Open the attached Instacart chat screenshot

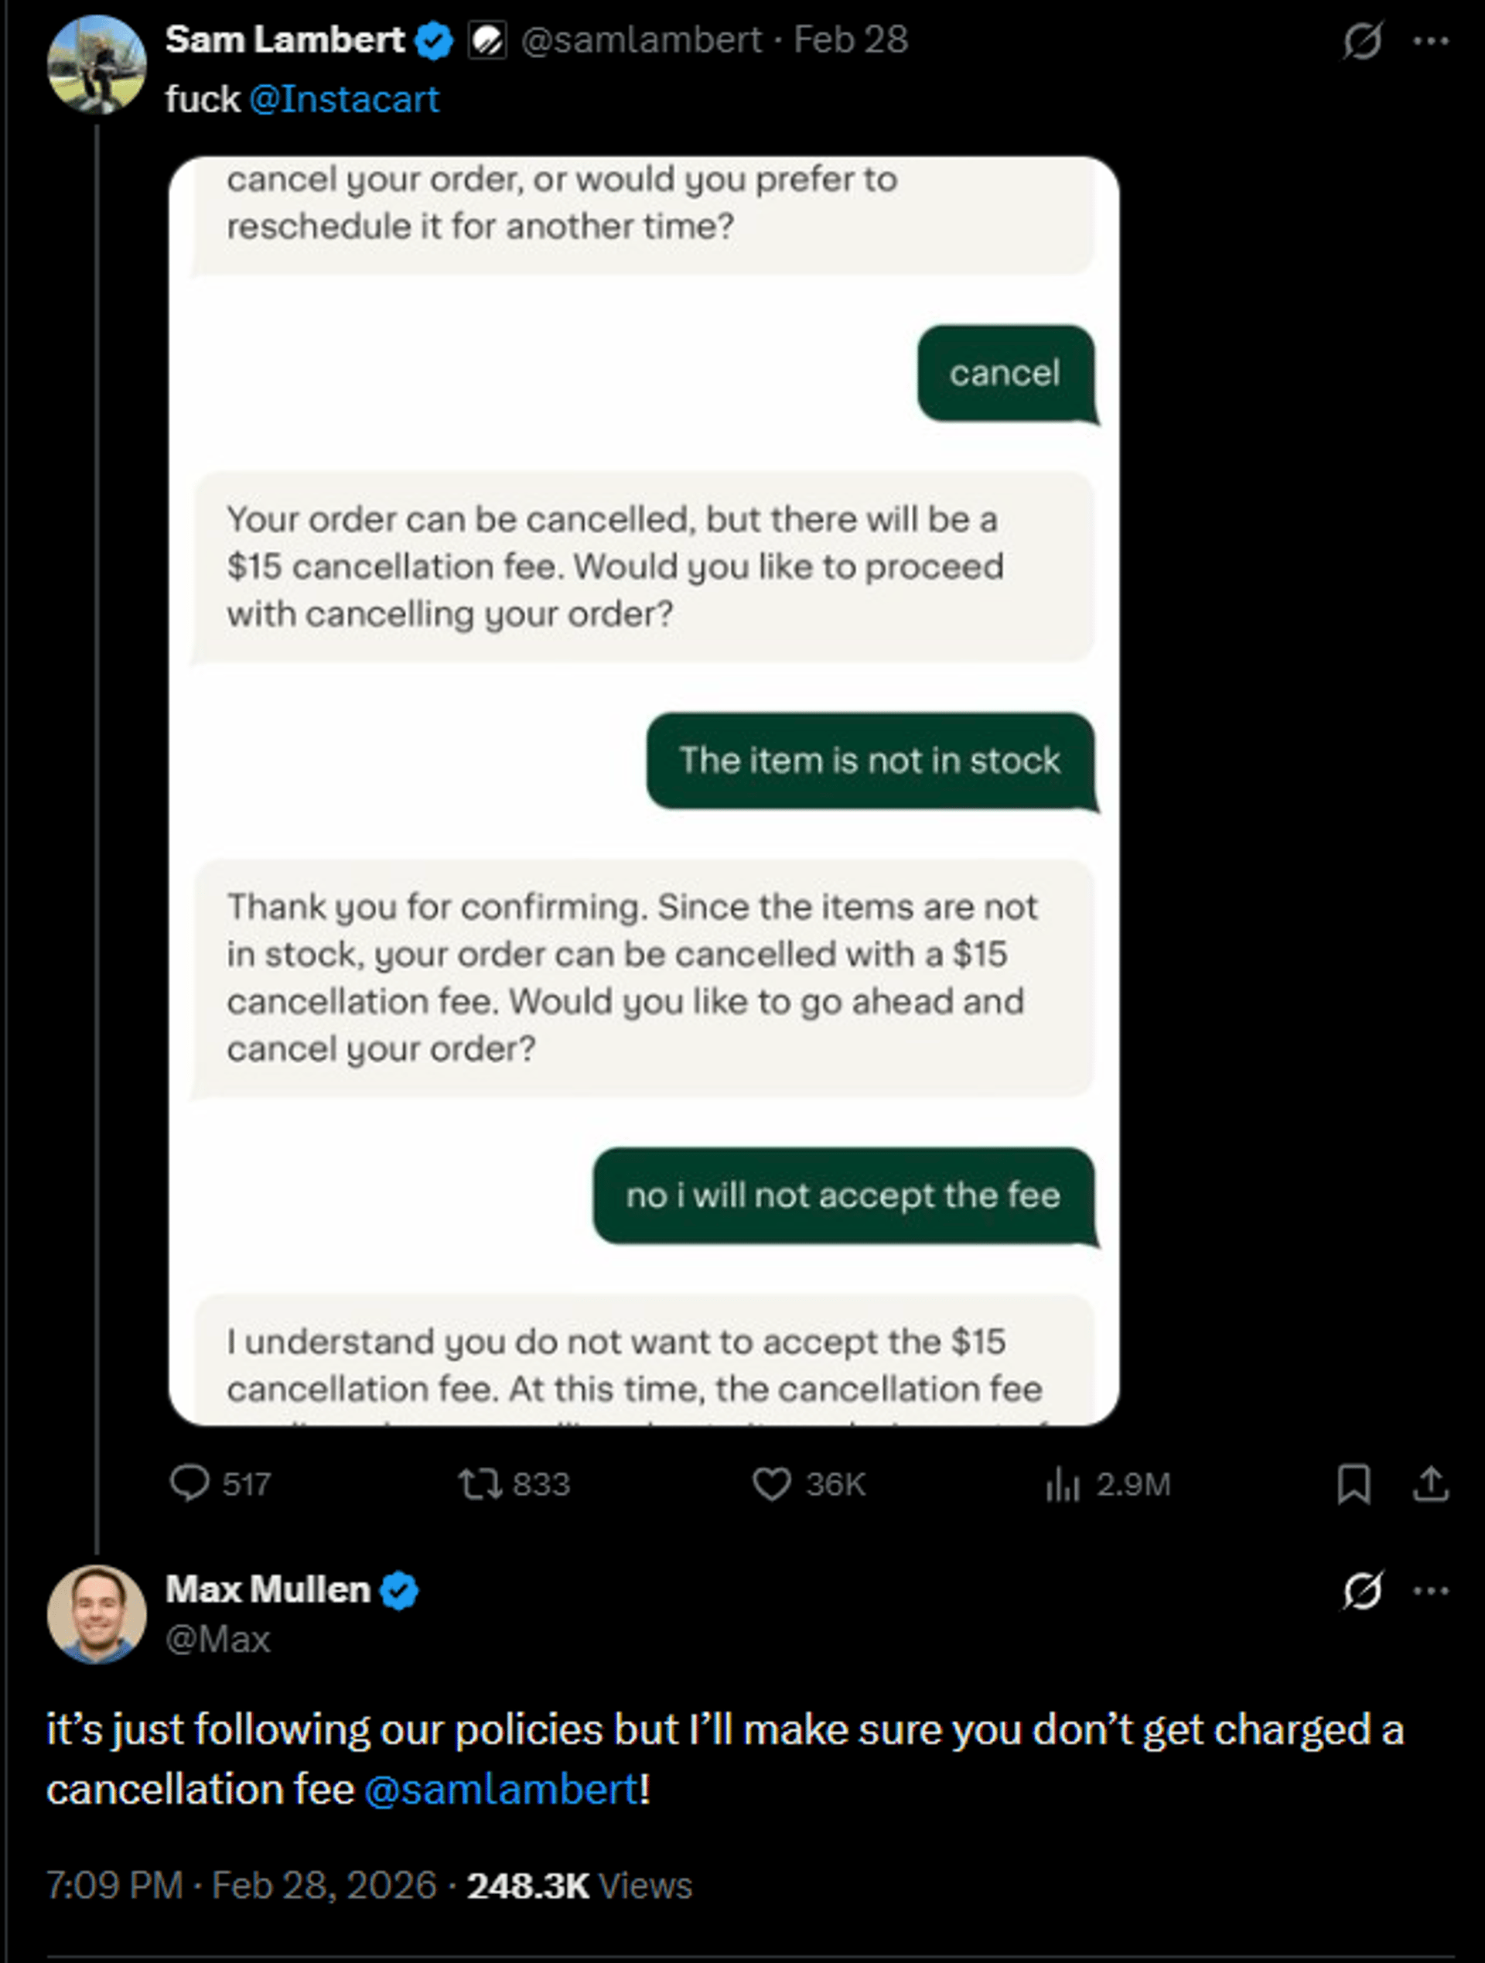(x=643, y=790)
